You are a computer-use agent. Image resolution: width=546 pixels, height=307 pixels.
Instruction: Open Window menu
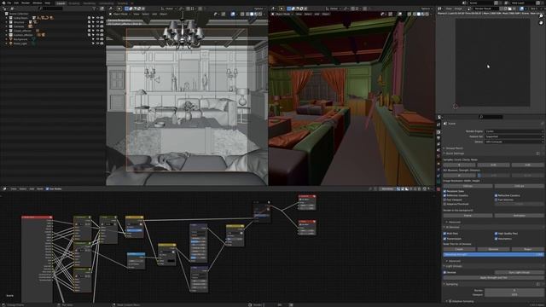click(38, 3)
